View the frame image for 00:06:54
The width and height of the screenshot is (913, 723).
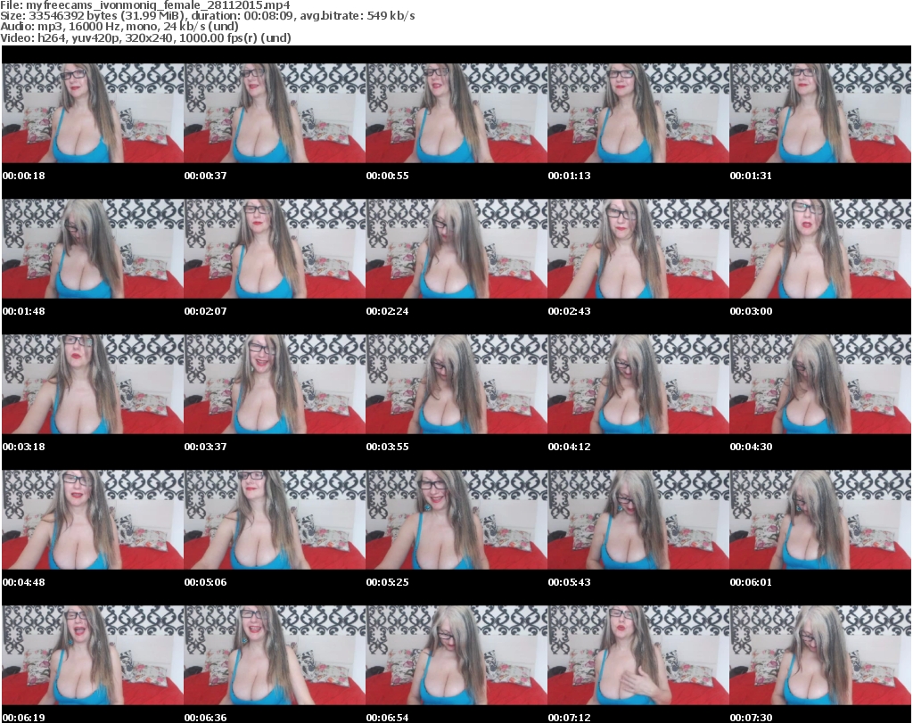456,655
